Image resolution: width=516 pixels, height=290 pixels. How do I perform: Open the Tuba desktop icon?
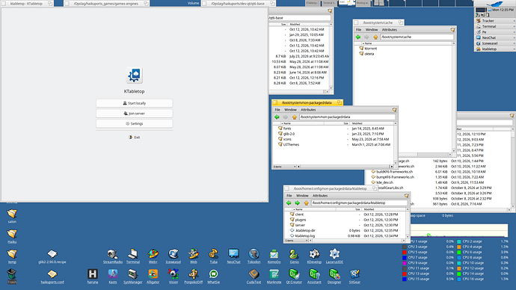coord(214,256)
